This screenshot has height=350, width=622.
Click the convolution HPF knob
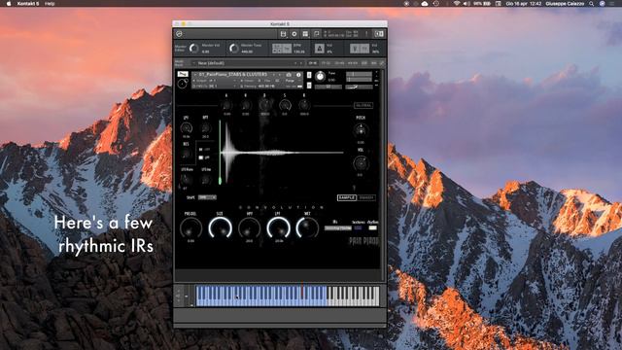coord(250,228)
